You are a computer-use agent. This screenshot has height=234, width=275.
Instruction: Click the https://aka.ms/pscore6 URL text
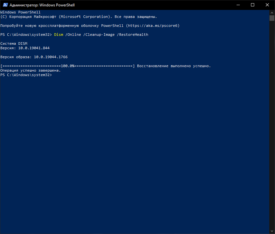tap(153, 26)
